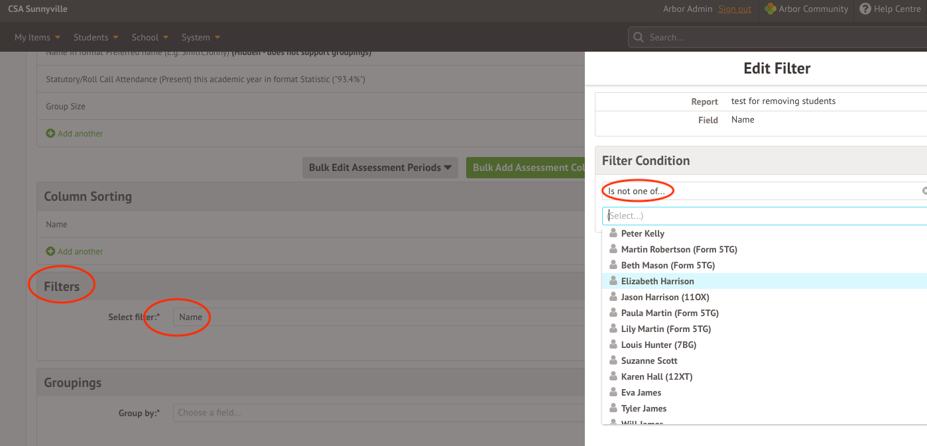The width and height of the screenshot is (927, 446).
Task: Expand the System dropdown menu
Action: (200, 38)
